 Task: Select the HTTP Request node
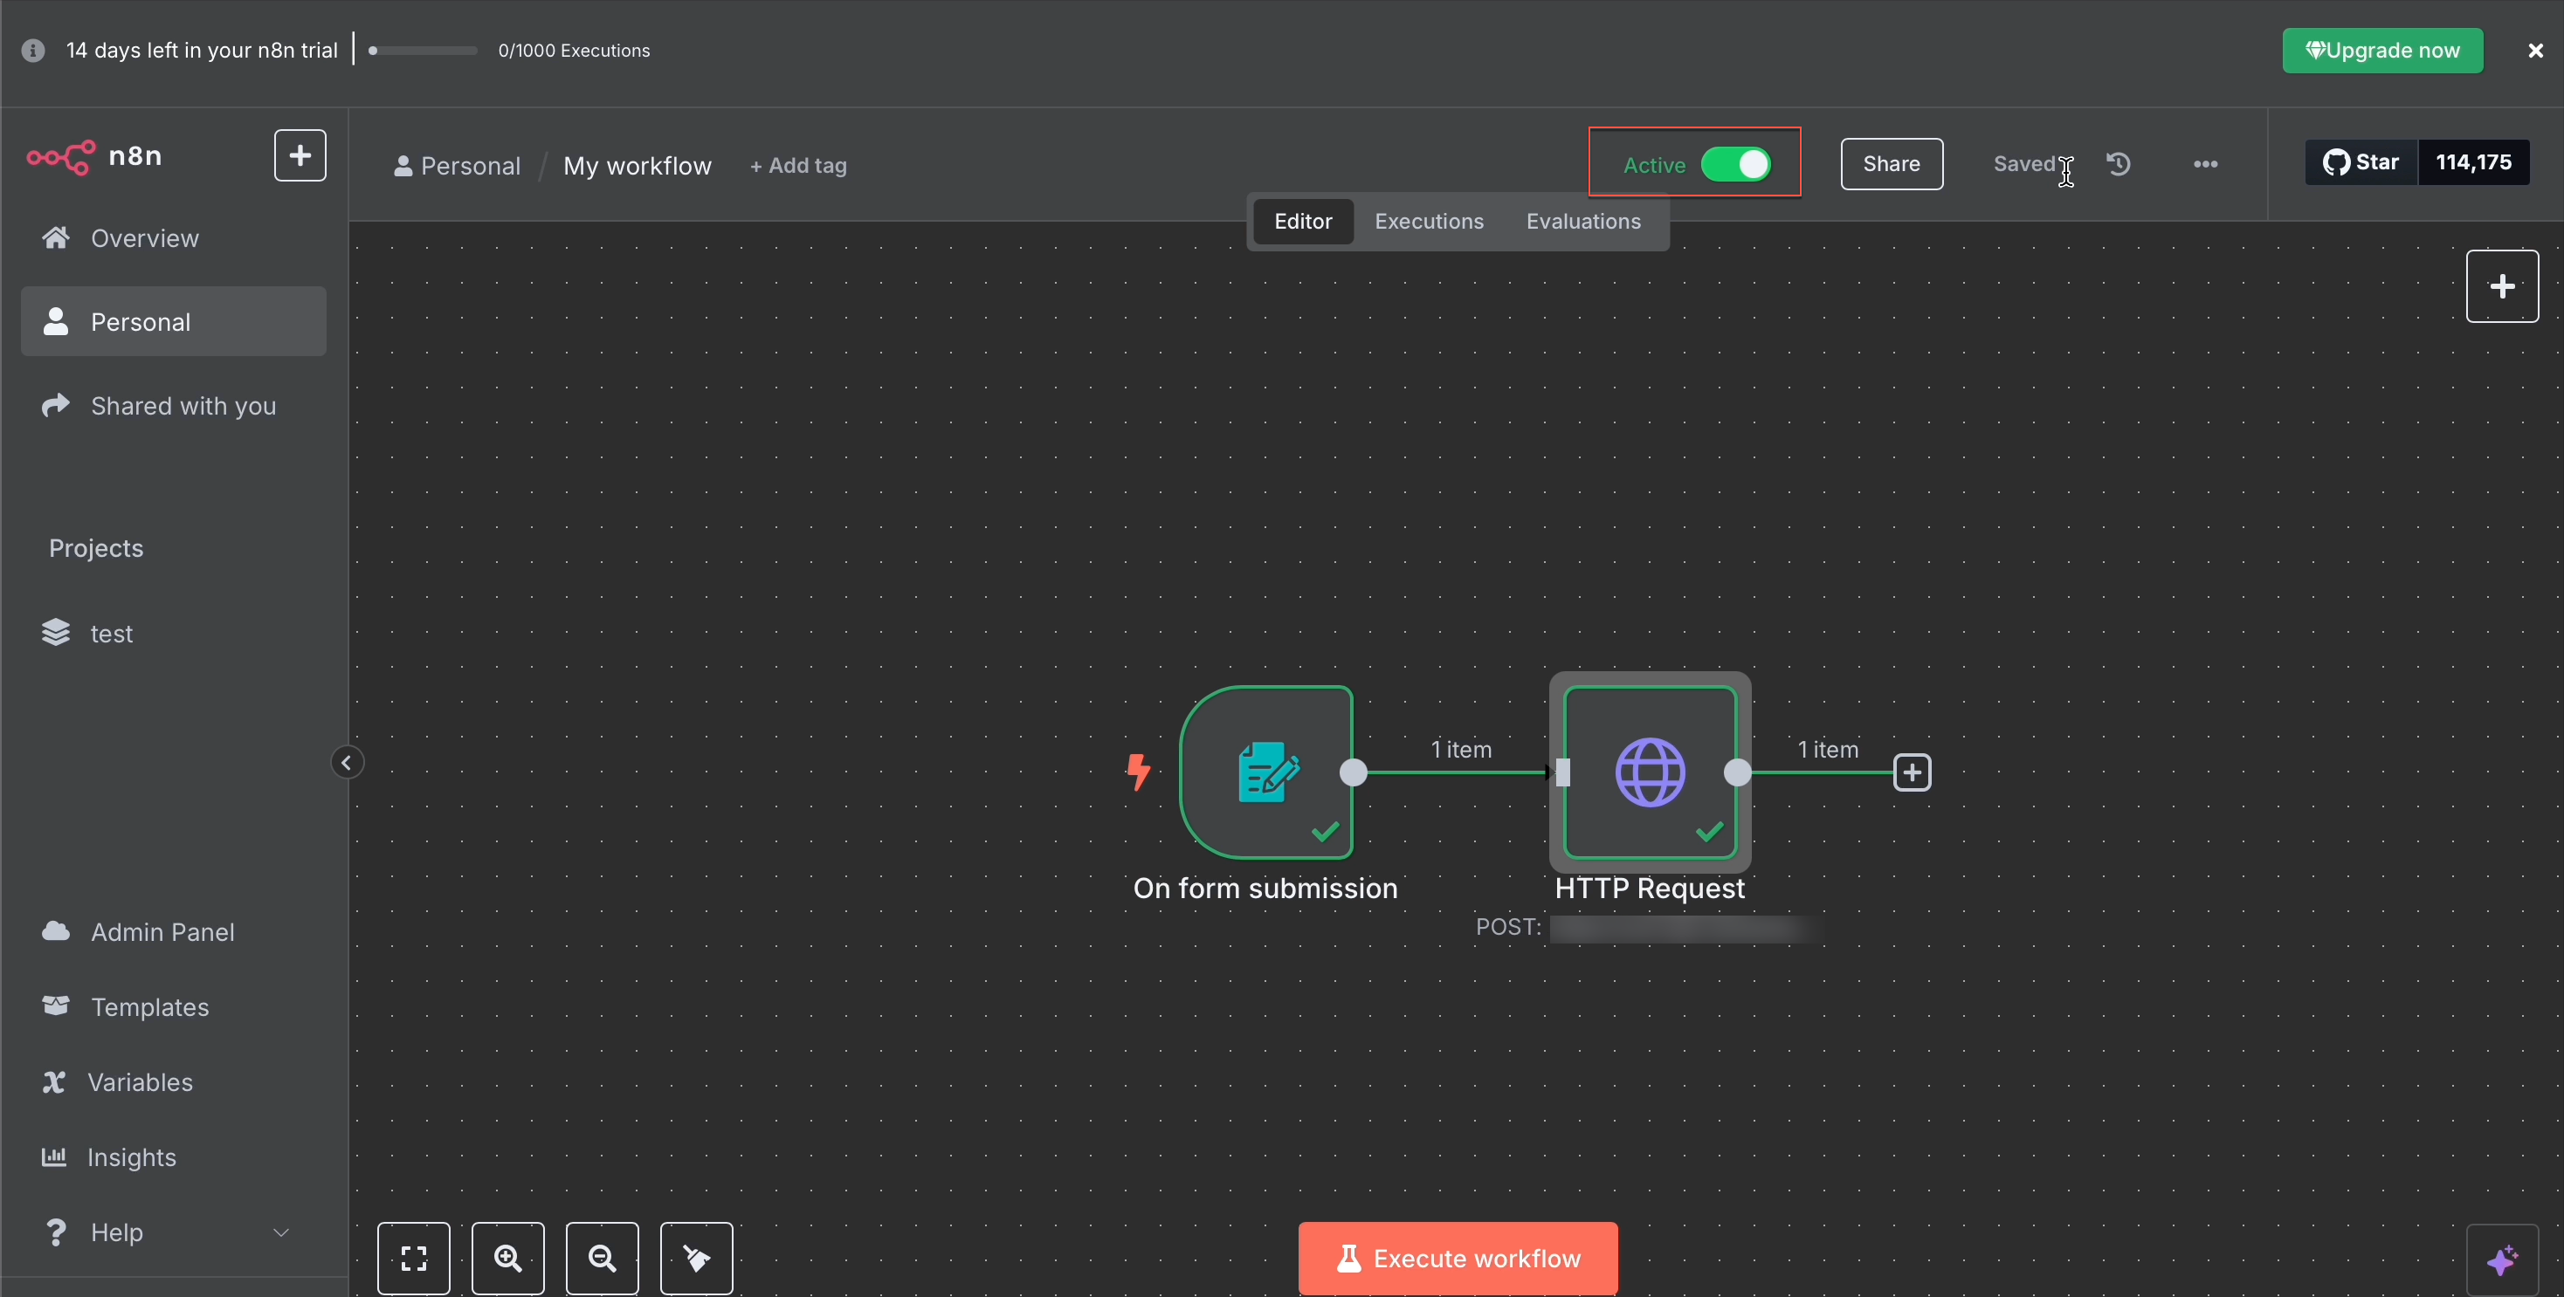click(1650, 772)
